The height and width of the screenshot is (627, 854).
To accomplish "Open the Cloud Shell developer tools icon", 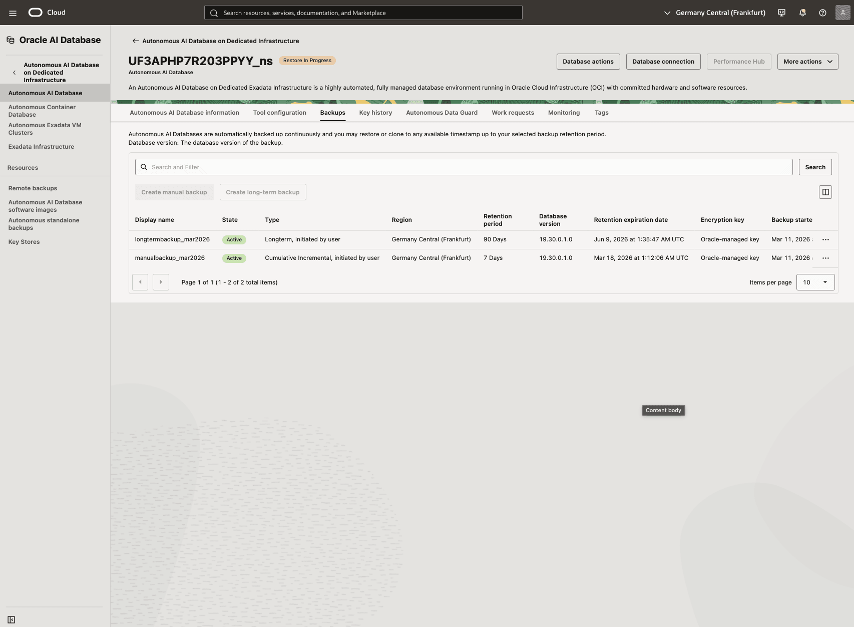I will 781,13.
